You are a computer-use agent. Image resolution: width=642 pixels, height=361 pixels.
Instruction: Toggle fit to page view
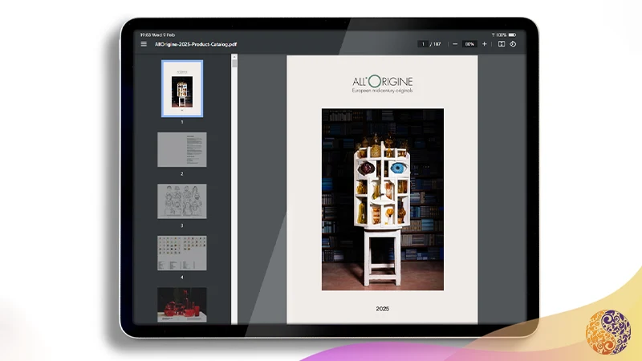pos(501,44)
